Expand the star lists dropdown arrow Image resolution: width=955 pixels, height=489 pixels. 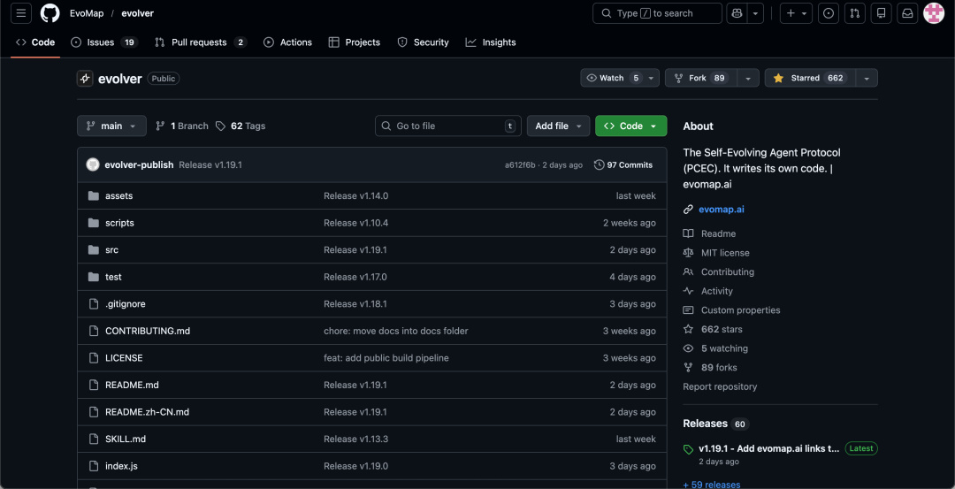click(867, 78)
